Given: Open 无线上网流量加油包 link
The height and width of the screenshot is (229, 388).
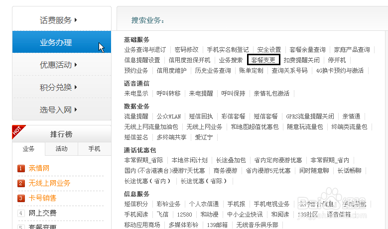Looking at the screenshot, I should click(151, 127).
